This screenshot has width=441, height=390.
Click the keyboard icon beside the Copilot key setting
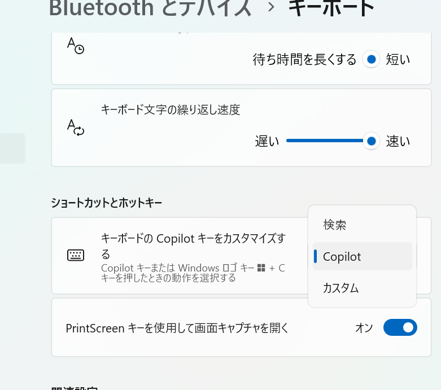(76, 255)
